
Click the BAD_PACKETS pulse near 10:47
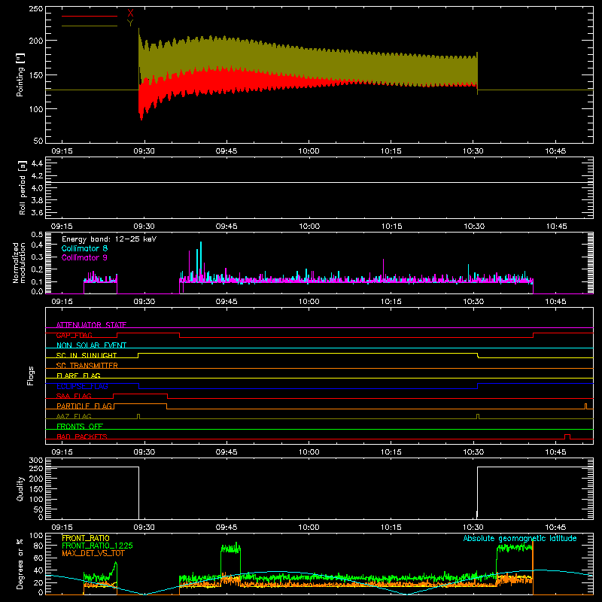coord(567,436)
